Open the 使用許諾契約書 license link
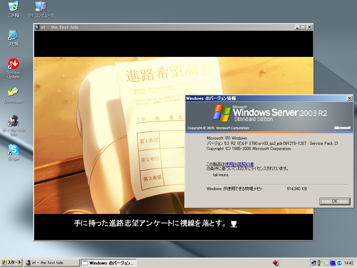 [239, 164]
